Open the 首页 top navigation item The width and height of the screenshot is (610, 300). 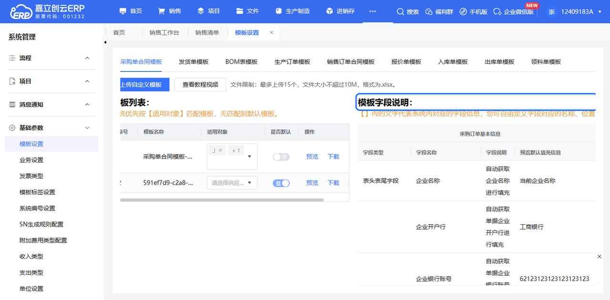coord(131,11)
